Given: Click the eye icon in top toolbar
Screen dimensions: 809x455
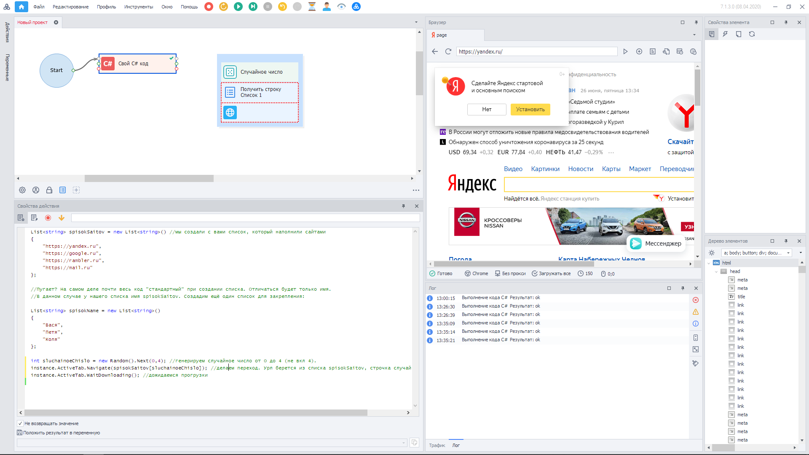Looking at the screenshot, I should click(x=341, y=6).
